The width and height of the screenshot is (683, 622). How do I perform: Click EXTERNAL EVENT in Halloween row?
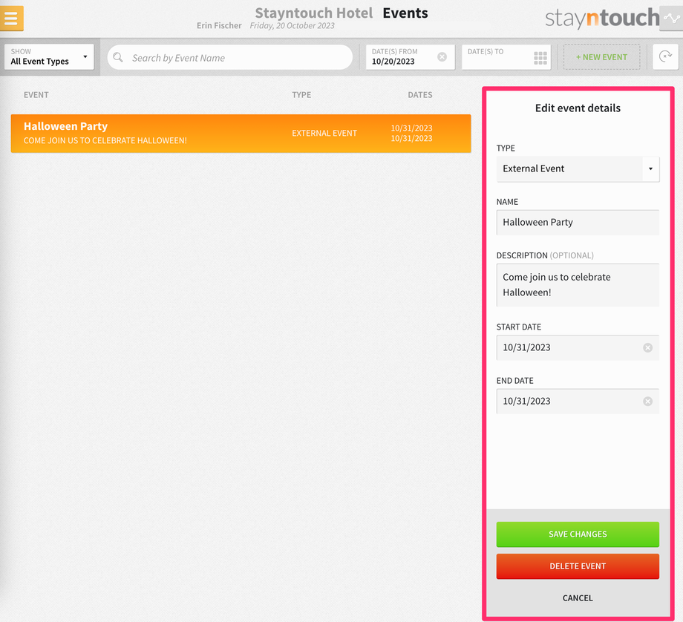324,134
